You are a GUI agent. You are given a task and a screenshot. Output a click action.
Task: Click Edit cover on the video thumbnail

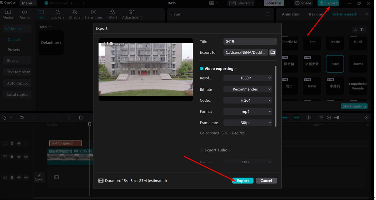(x=113, y=43)
